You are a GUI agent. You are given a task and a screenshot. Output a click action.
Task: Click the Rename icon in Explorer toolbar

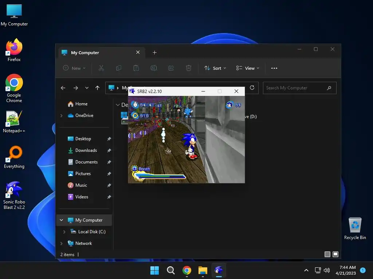(154, 68)
